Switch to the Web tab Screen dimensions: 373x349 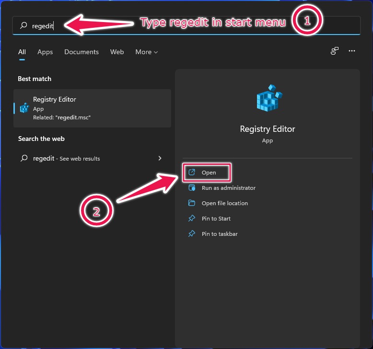[x=117, y=52]
